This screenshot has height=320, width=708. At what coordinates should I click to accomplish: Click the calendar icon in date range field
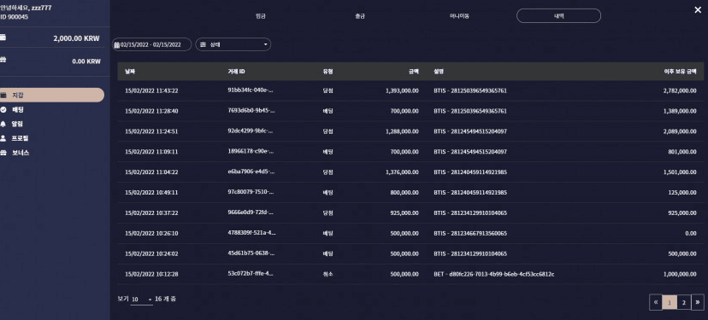(x=116, y=44)
